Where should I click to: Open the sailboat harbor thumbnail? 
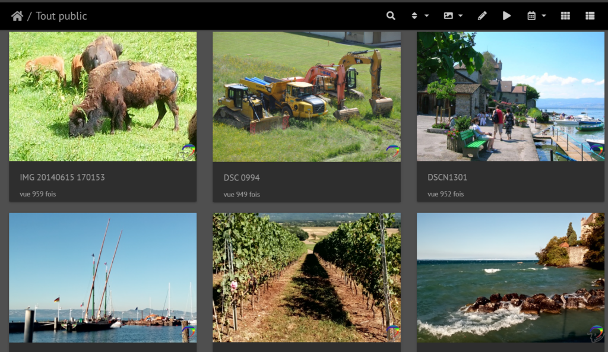[x=102, y=277]
